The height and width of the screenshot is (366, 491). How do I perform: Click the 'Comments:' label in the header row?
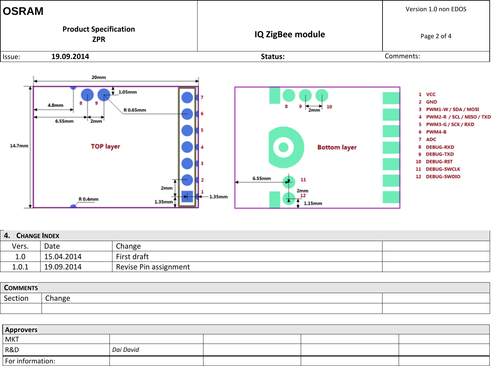(x=402, y=56)
